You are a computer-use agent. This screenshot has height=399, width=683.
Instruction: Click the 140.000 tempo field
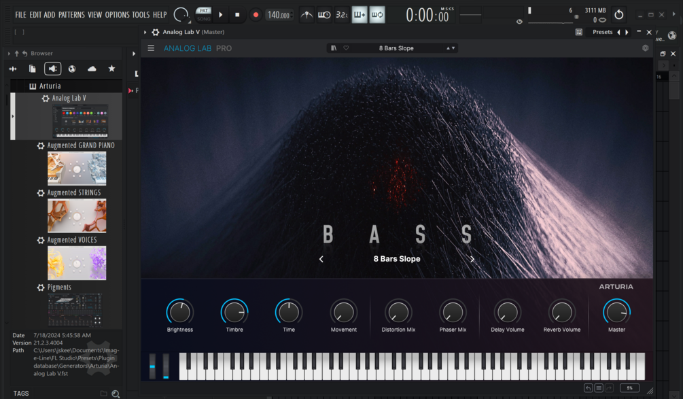(279, 15)
